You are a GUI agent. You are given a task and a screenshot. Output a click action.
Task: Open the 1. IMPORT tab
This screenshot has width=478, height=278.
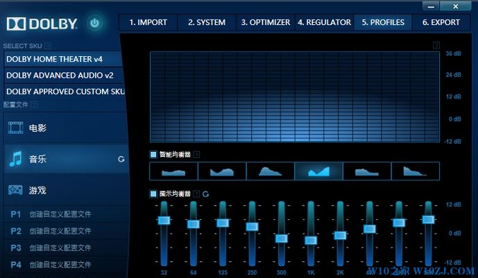pos(148,22)
